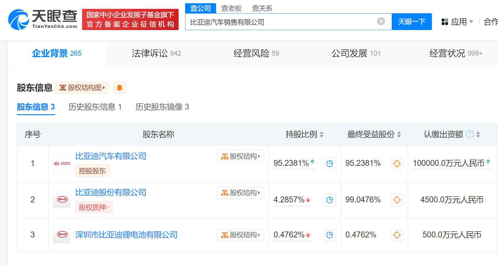
Task: Select 历史股东信息 tab
Action: [95, 107]
